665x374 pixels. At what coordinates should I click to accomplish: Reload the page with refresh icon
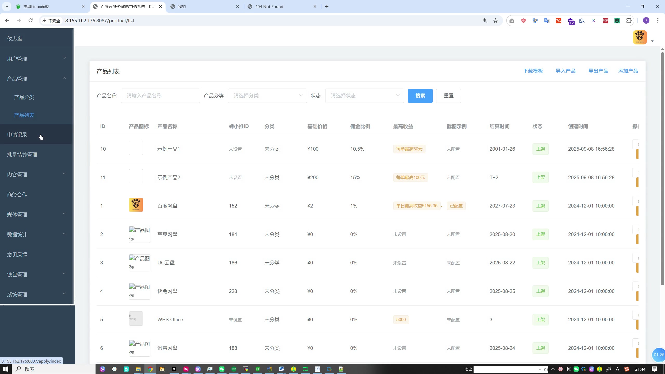pos(31,21)
